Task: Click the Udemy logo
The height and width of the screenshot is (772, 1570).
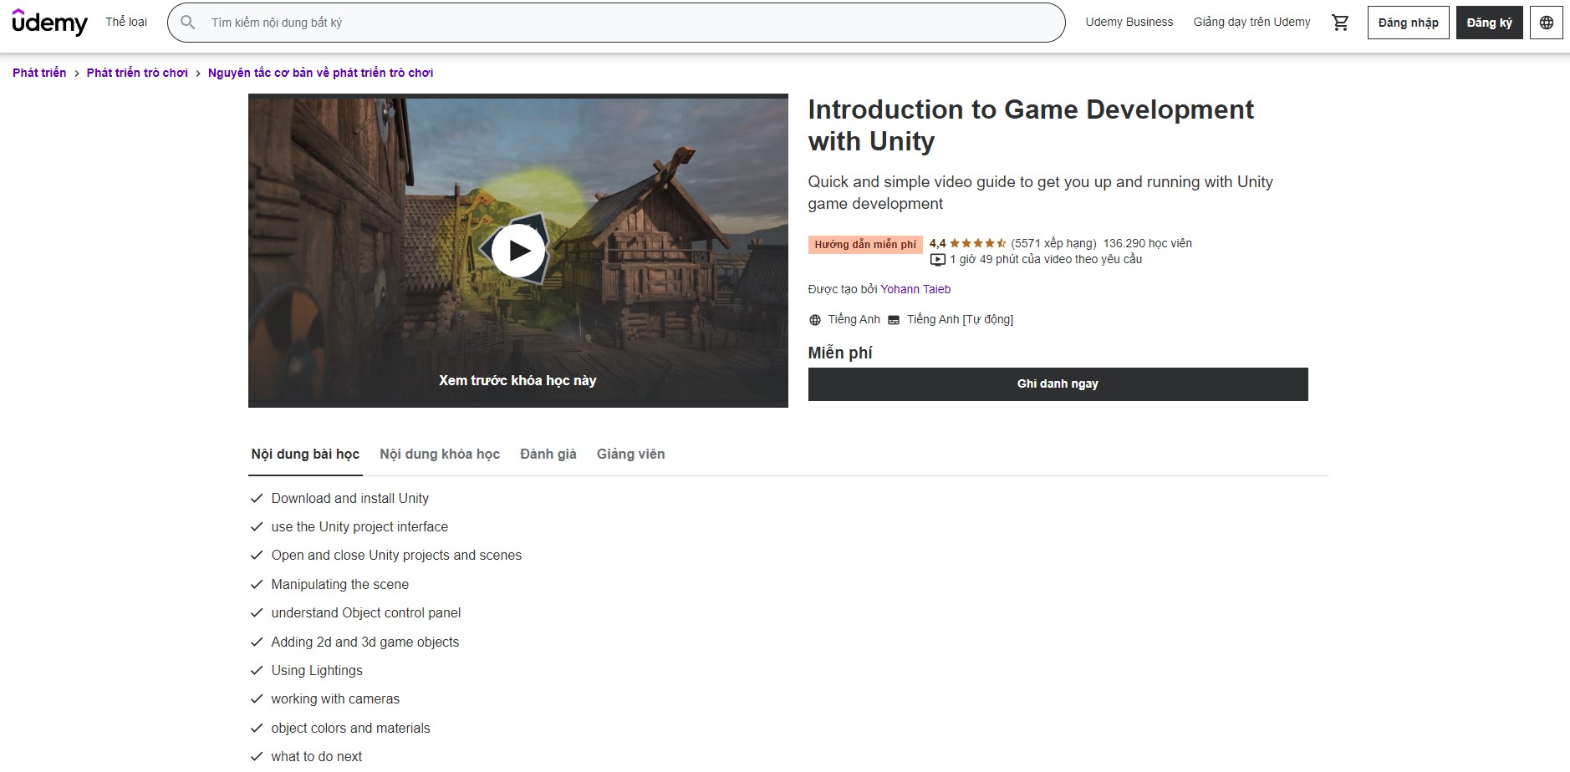Action: coord(49,23)
